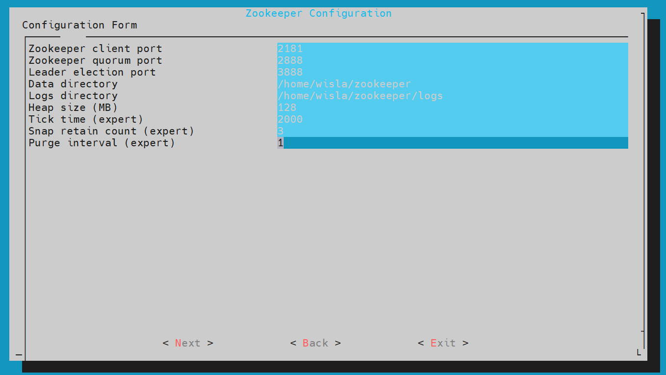The width and height of the screenshot is (666, 375).
Task: Select the 'Logs directory' label
Action: pos(73,96)
